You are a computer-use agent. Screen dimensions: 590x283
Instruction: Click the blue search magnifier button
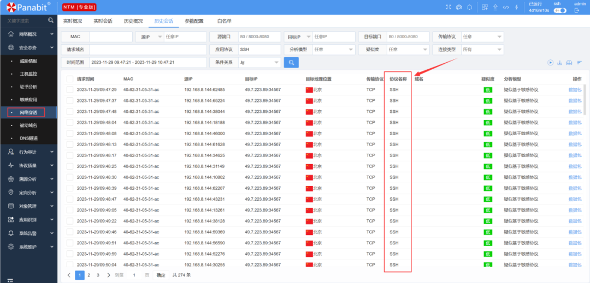(291, 62)
